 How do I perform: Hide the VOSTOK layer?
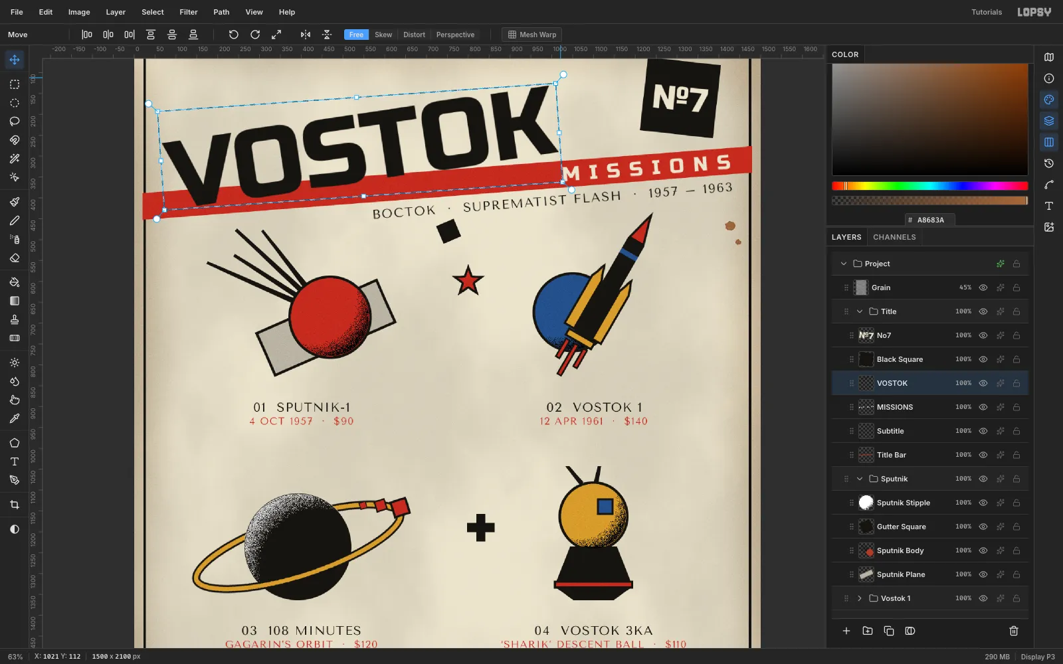(x=983, y=383)
